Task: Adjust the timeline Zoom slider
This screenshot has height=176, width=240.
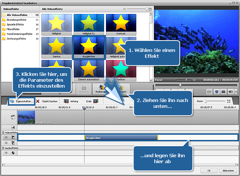Action: tap(207, 101)
